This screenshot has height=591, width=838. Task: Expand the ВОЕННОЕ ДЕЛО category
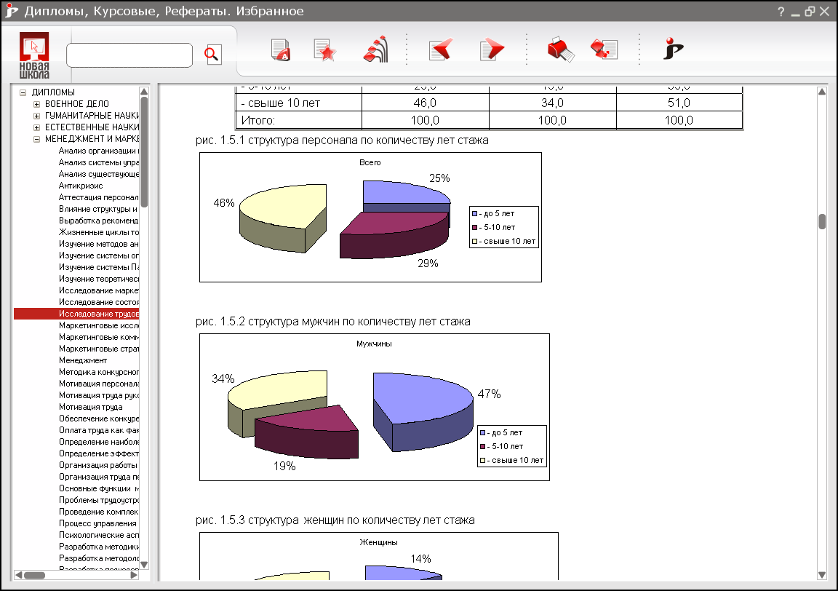[x=36, y=104]
